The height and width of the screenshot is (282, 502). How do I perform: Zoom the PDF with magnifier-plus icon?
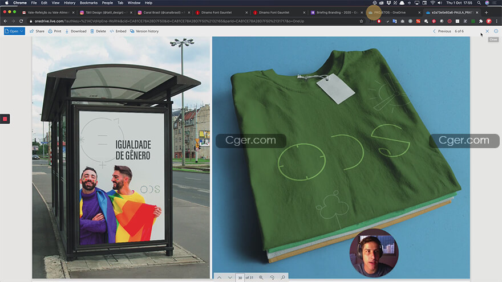[x=261, y=277]
